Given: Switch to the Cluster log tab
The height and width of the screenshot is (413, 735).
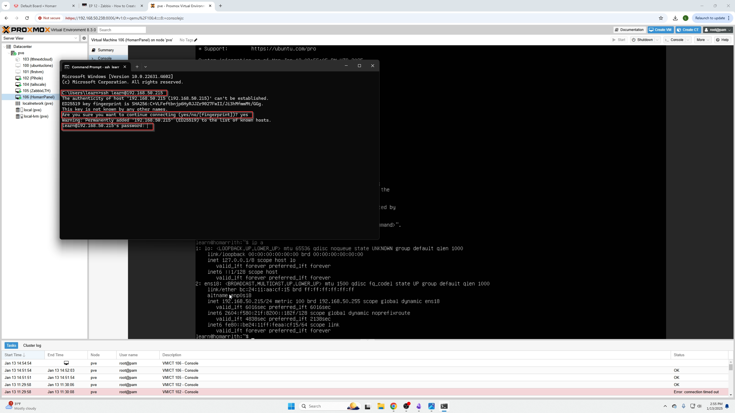Looking at the screenshot, I should pyautogui.click(x=32, y=345).
